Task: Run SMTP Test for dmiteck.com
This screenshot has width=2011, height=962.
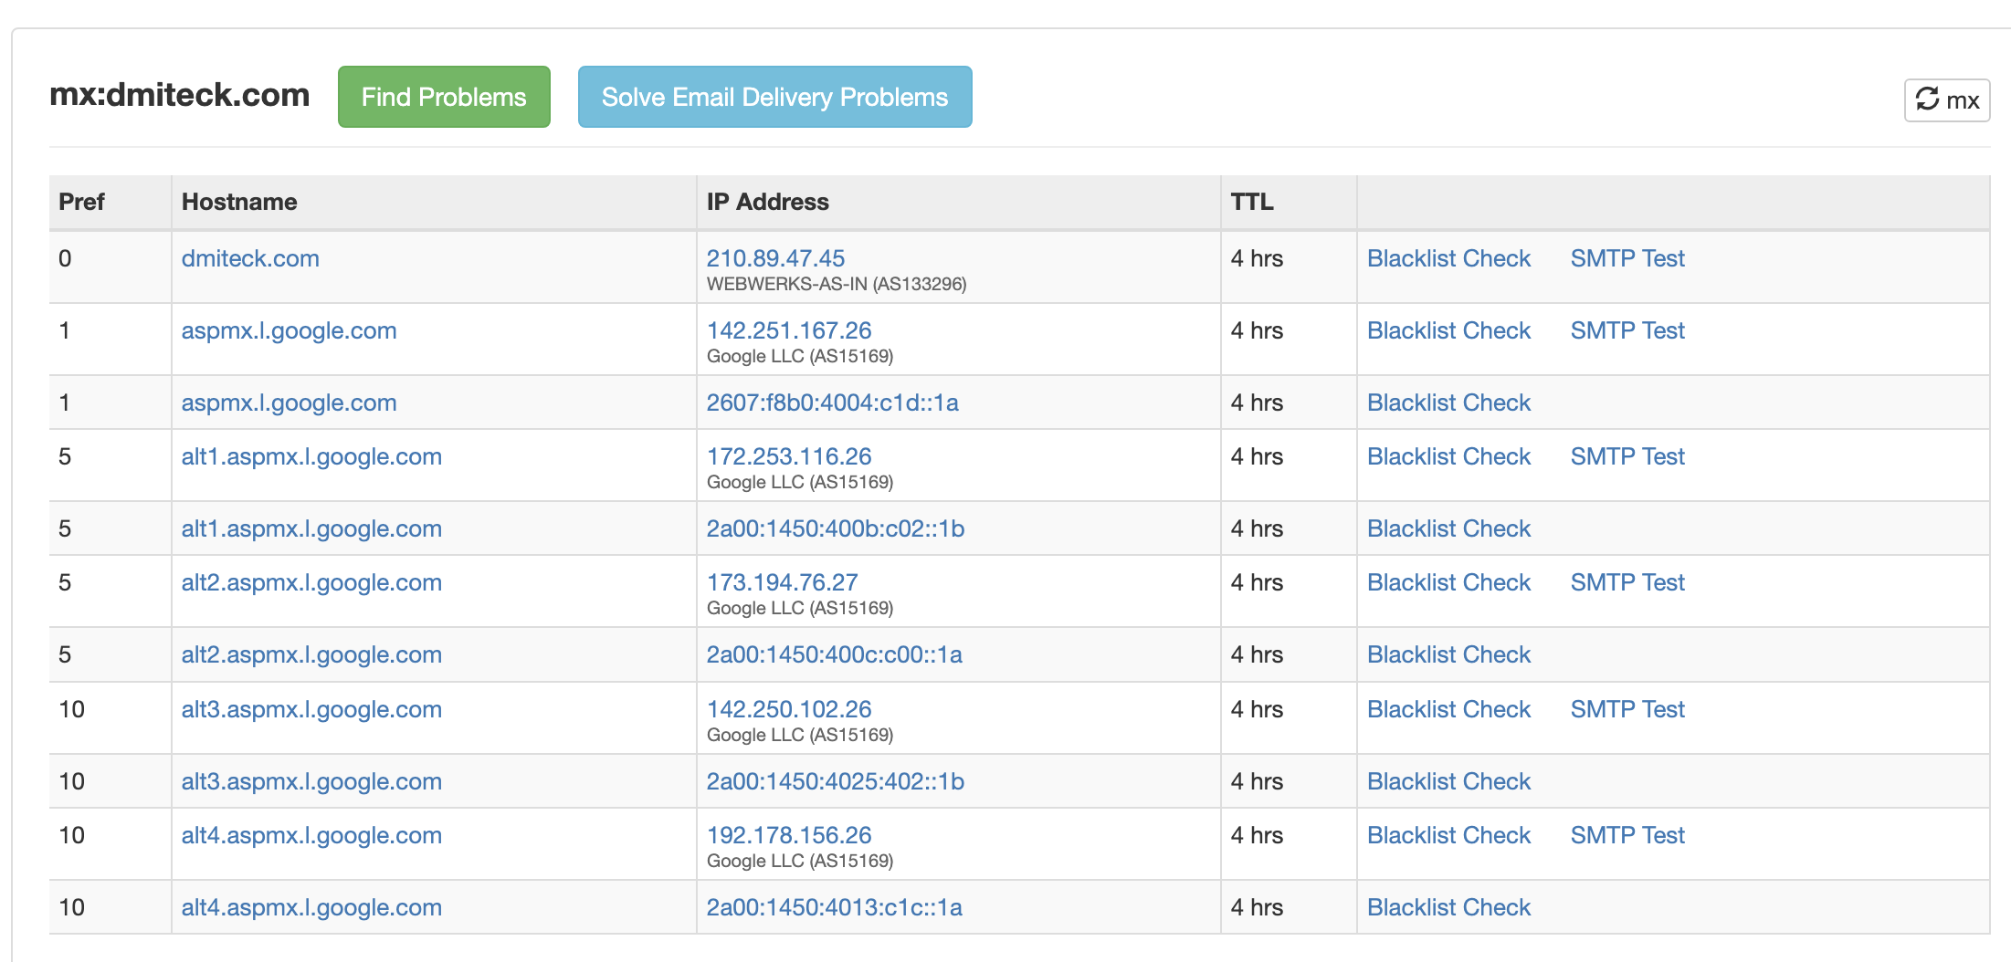Action: pyautogui.click(x=1627, y=258)
